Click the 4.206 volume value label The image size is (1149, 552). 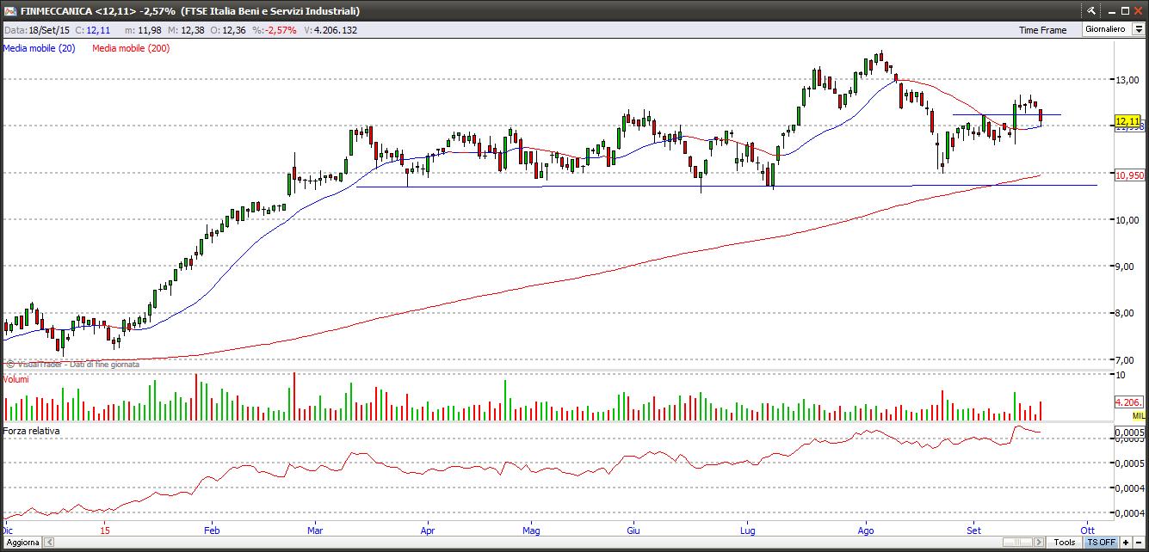(1127, 402)
